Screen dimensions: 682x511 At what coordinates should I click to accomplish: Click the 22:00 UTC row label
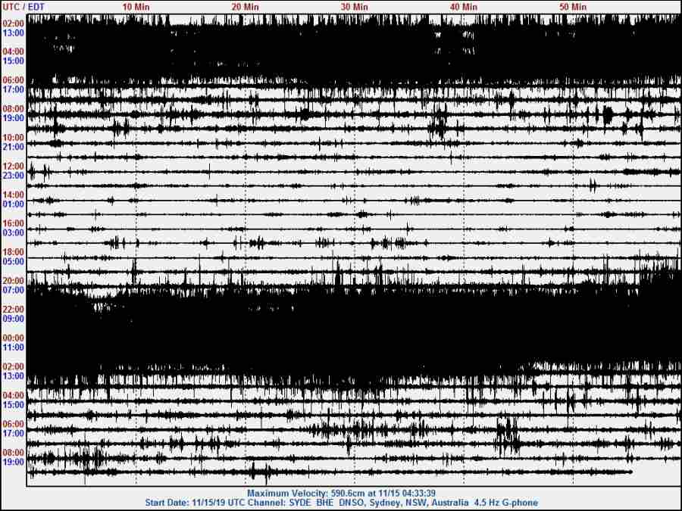[x=13, y=310]
